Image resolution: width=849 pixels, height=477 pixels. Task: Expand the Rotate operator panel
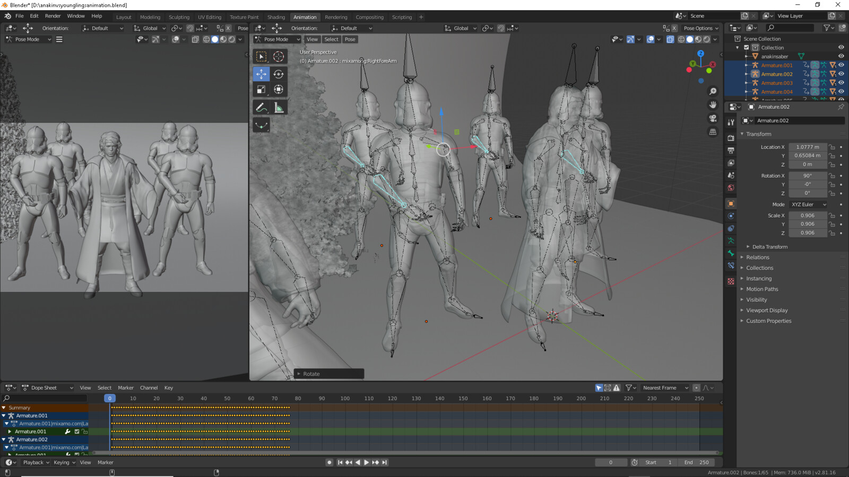pyautogui.click(x=329, y=374)
